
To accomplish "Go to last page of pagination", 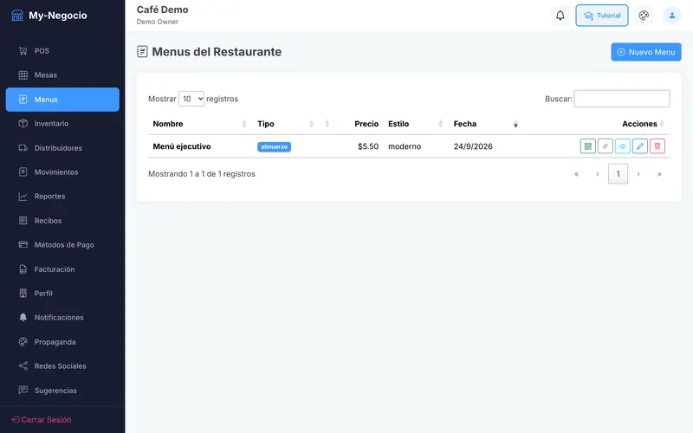I will [659, 174].
